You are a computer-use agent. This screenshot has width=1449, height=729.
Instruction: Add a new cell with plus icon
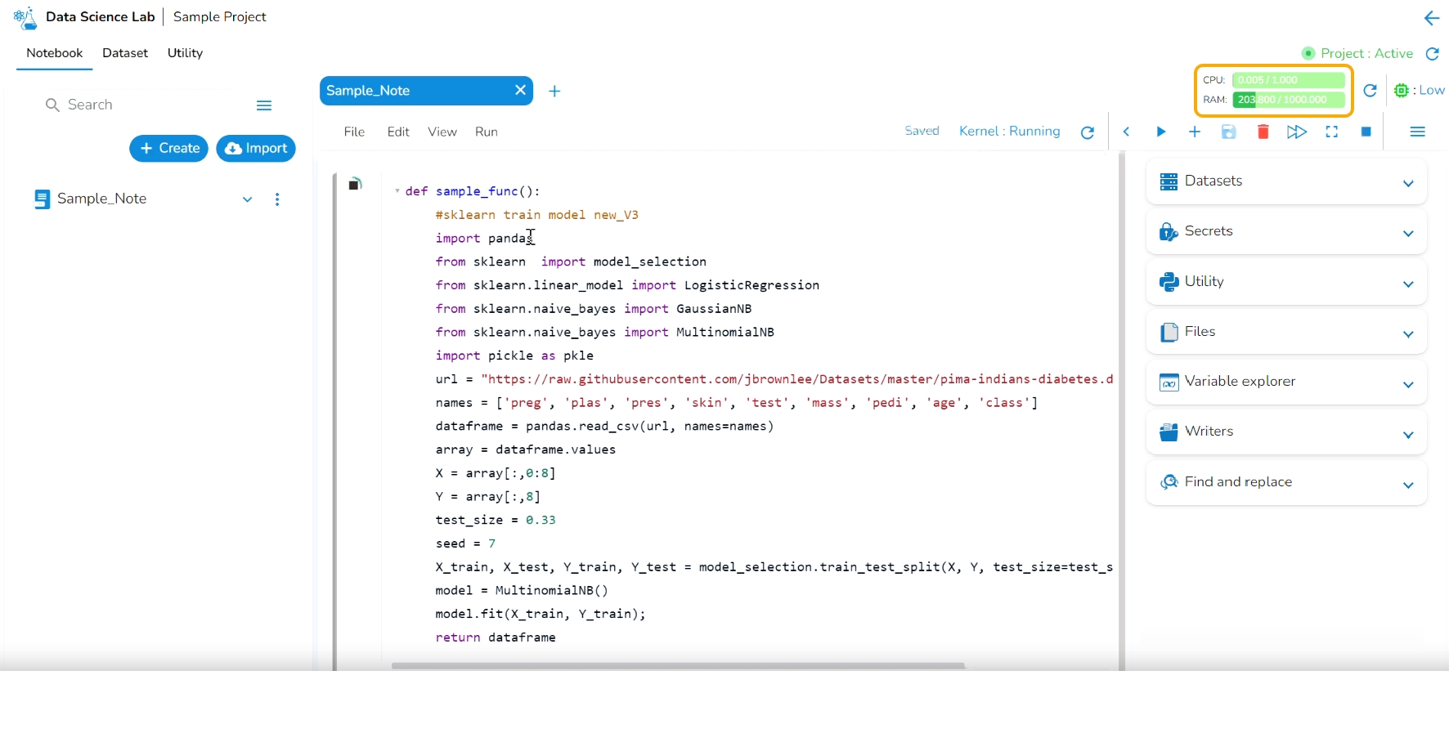coord(1195,132)
